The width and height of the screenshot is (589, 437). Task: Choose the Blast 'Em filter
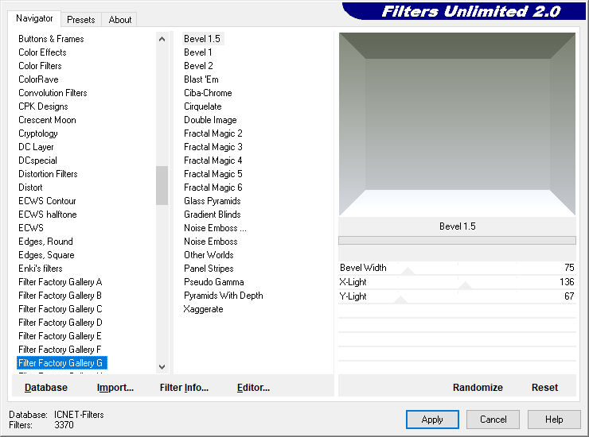(x=201, y=79)
